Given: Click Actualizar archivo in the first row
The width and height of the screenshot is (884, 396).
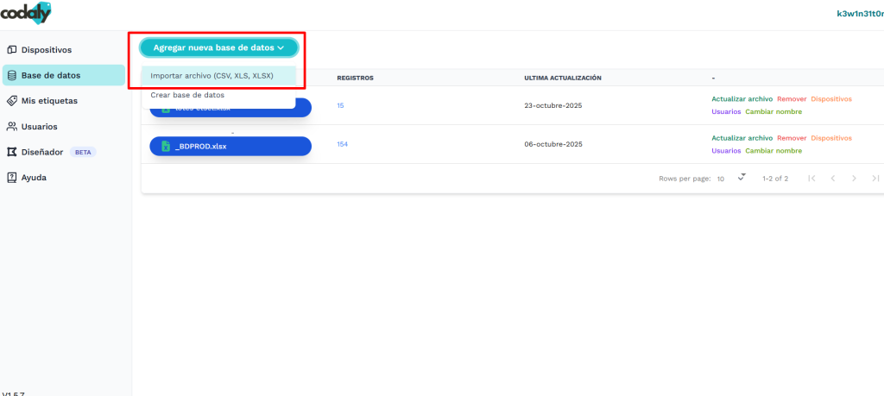Looking at the screenshot, I should tap(742, 99).
